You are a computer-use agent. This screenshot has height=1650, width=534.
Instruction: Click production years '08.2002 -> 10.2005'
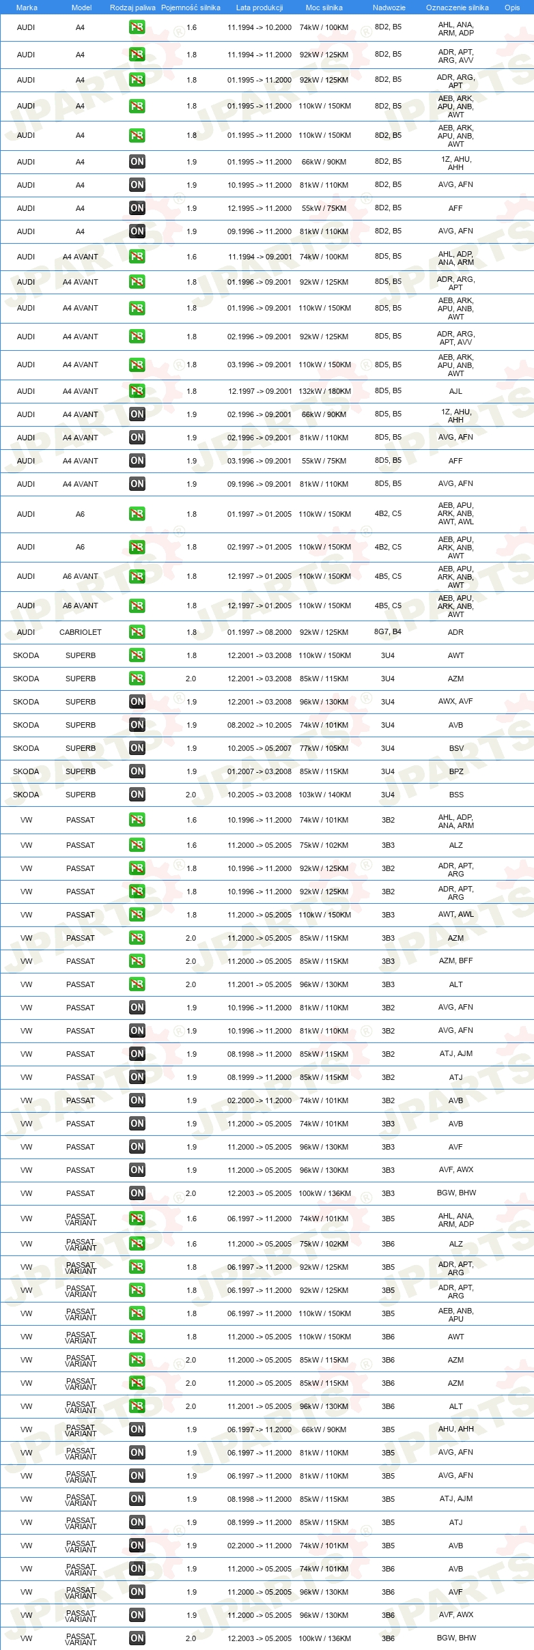tap(259, 725)
